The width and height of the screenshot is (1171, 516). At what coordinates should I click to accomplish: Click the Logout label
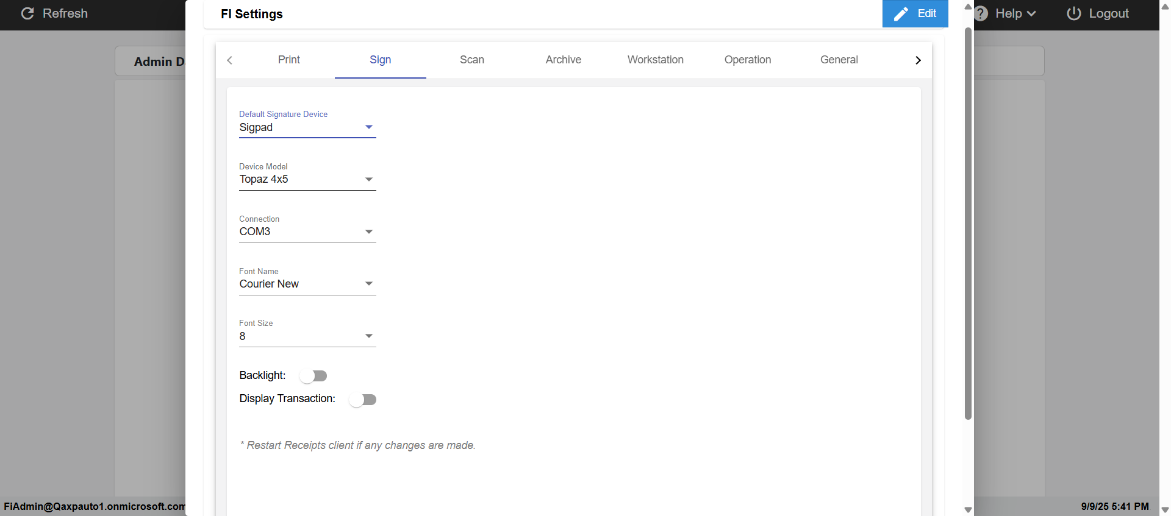click(x=1109, y=13)
